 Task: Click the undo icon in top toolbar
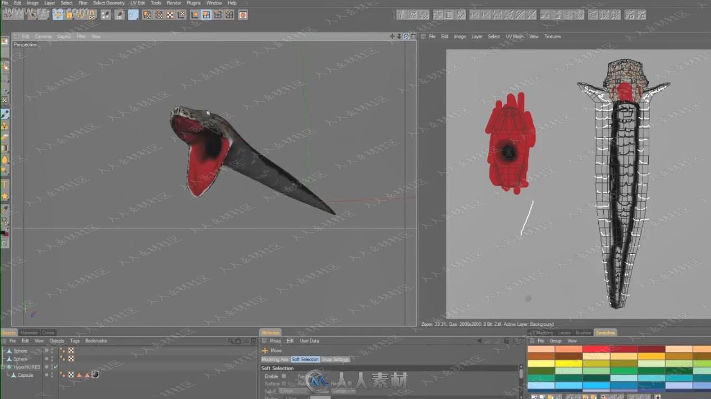(x=7, y=15)
